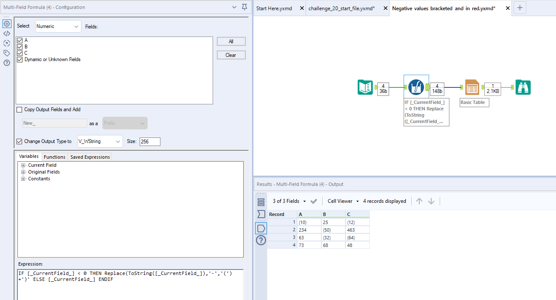
Task: Add a new workflow tab with plus
Action: pos(520,8)
